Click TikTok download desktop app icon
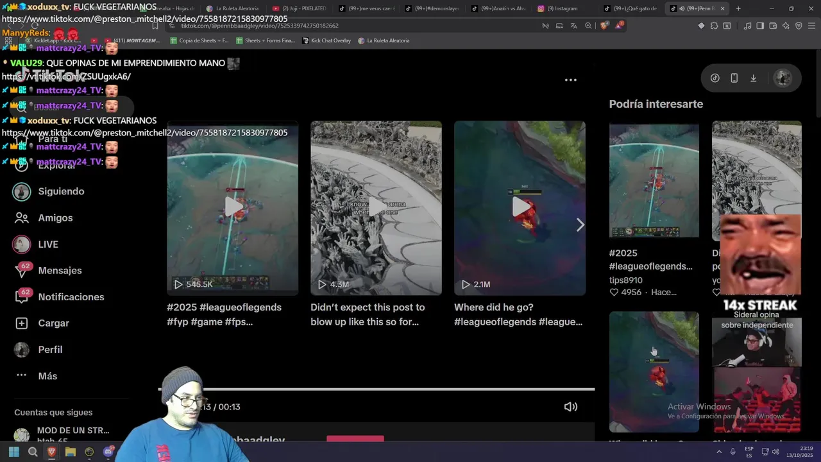The height and width of the screenshot is (462, 821). (x=754, y=78)
